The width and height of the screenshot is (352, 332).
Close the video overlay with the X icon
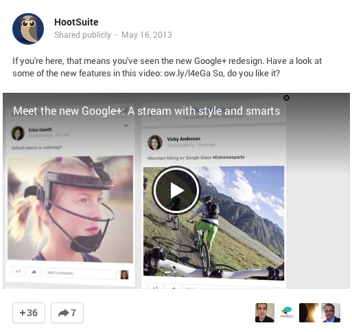286,98
